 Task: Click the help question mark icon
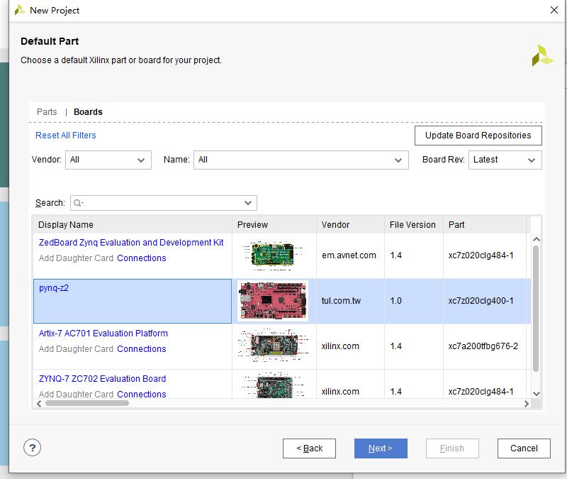pyautogui.click(x=32, y=448)
